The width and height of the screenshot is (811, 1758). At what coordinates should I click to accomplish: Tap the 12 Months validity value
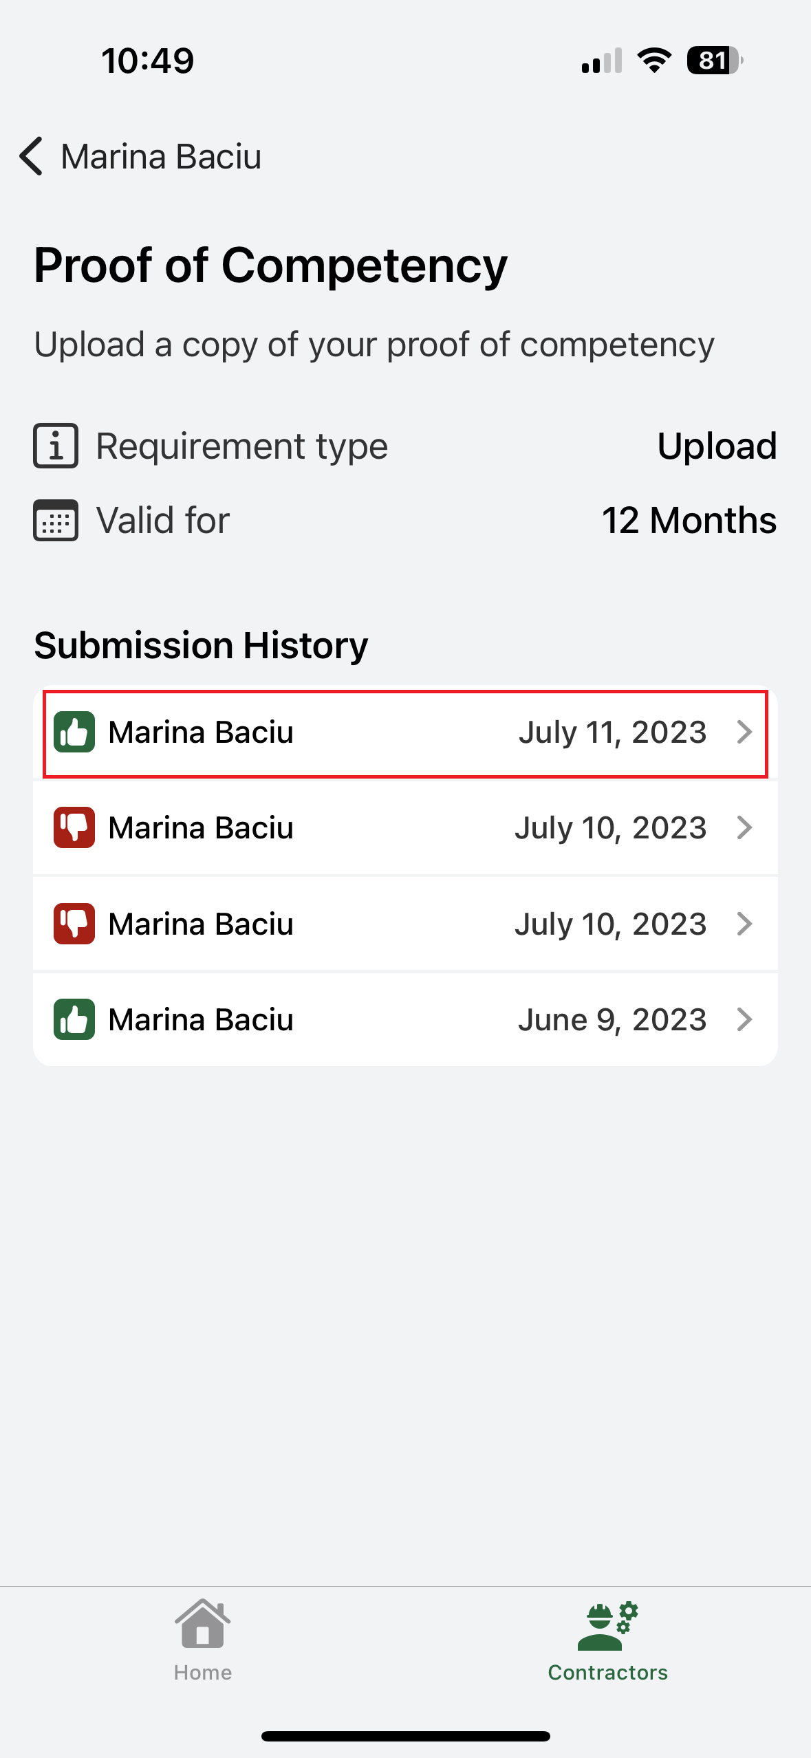pos(689,520)
